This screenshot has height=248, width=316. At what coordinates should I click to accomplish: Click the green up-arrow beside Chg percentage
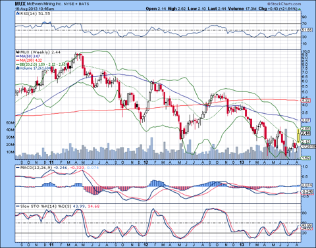(x=300, y=9)
